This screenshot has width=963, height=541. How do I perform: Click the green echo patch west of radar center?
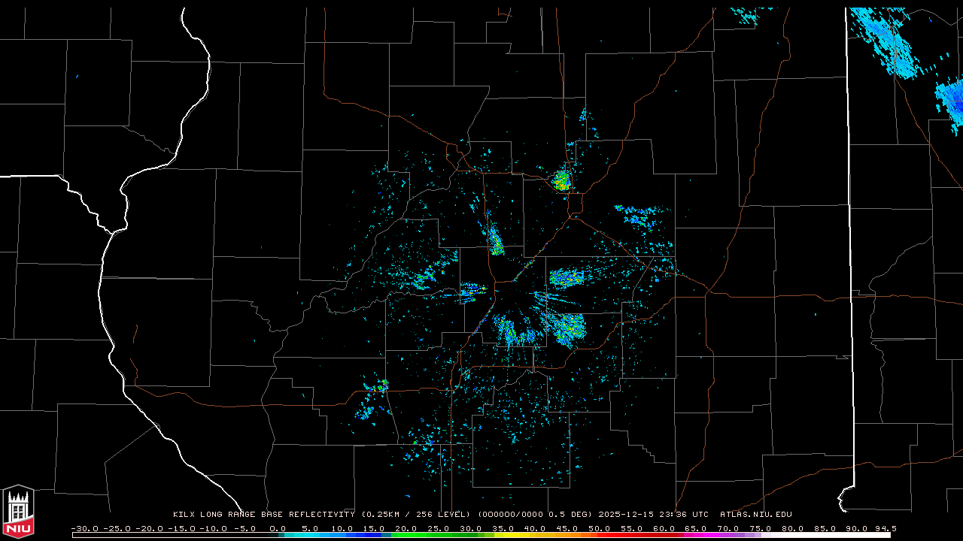421,279
